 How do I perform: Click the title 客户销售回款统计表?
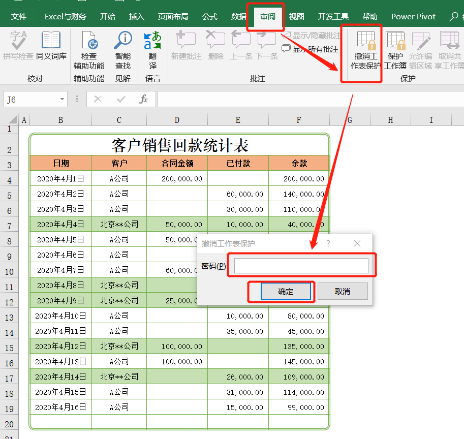tap(180, 145)
